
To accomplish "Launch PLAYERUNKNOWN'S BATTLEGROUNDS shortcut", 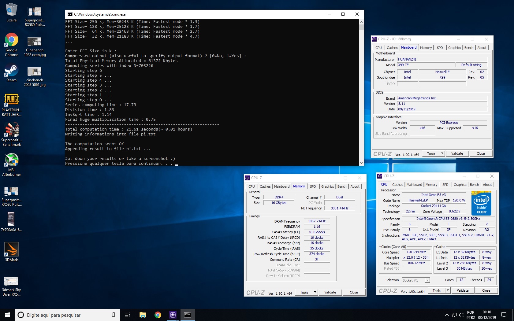I will 12,105.
